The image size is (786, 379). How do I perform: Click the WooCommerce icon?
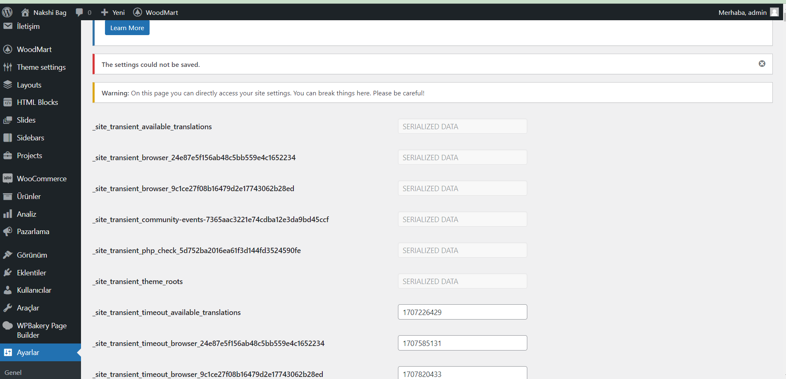point(8,178)
